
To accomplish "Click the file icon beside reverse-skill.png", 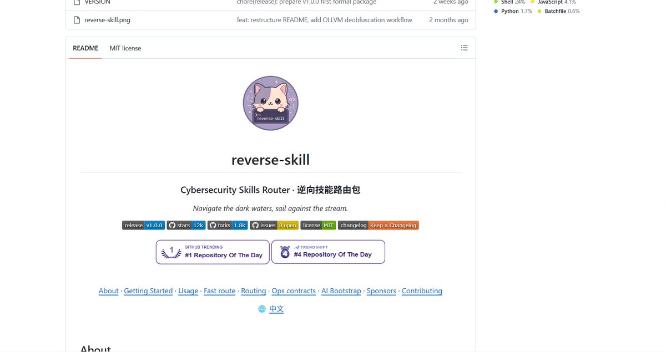I will [x=77, y=20].
